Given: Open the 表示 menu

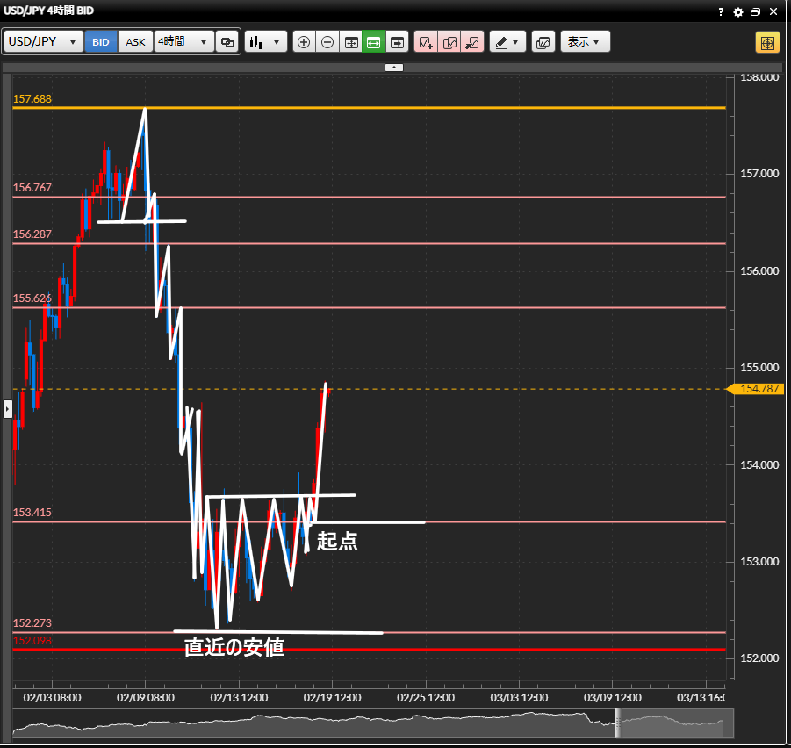Looking at the screenshot, I should pyautogui.click(x=585, y=42).
